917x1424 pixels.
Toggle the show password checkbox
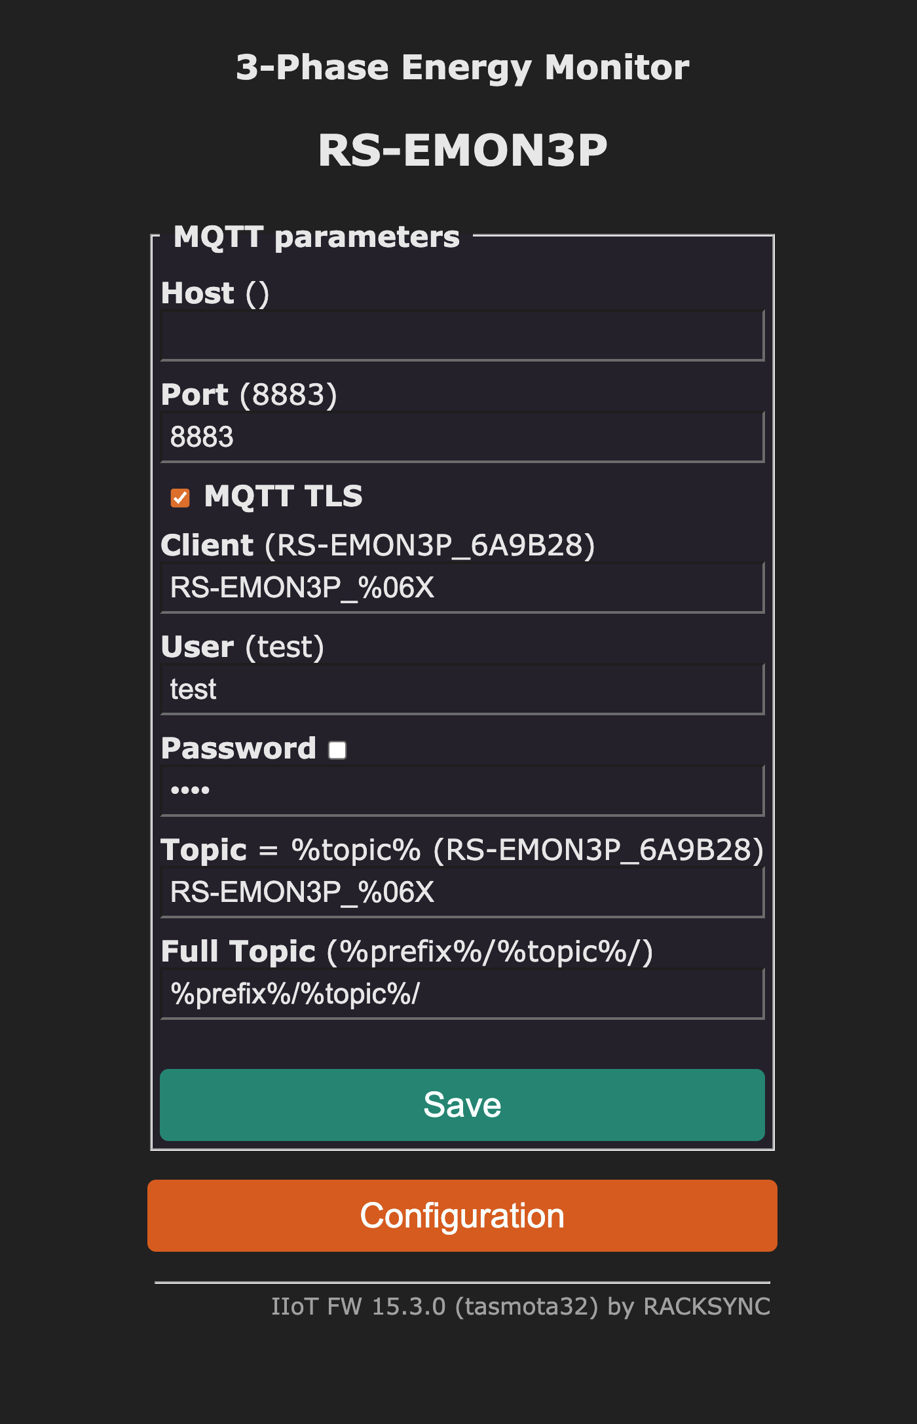pos(336,749)
